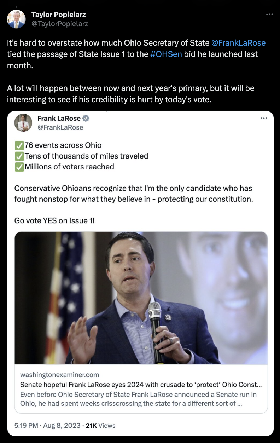Click the @TaylorPopielarz handle

(60, 24)
